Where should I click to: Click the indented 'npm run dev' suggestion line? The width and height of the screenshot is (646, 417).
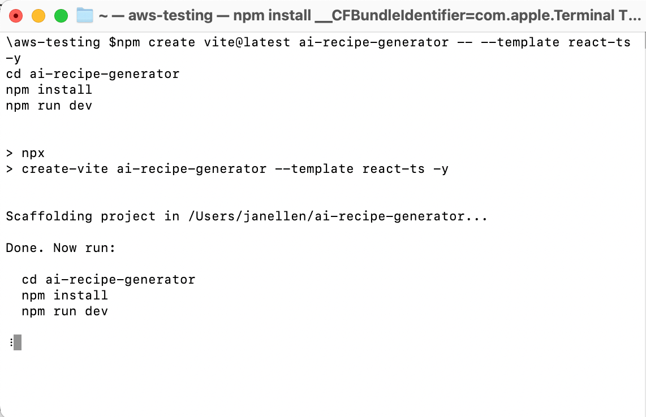pyautogui.click(x=64, y=311)
